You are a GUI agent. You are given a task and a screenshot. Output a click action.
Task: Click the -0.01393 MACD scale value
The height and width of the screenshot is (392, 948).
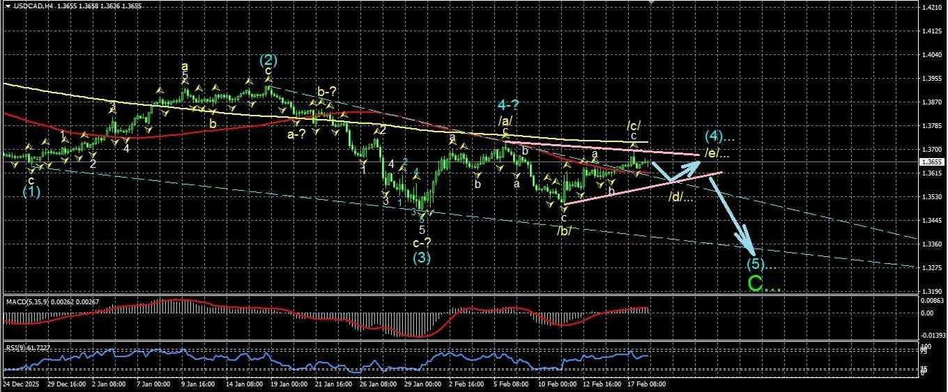click(932, 336)
